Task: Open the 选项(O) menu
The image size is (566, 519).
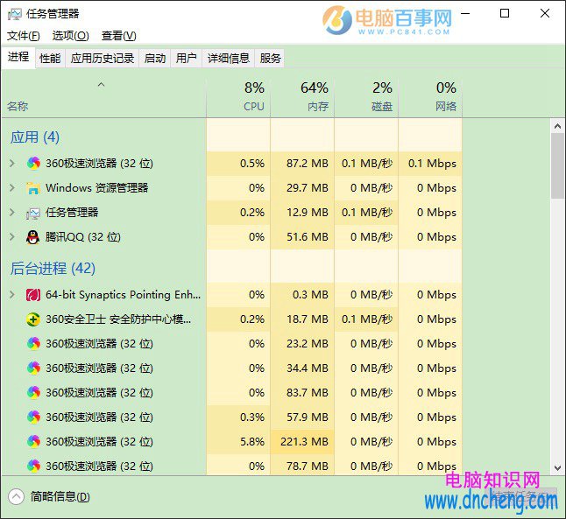Action: [70, 36]
